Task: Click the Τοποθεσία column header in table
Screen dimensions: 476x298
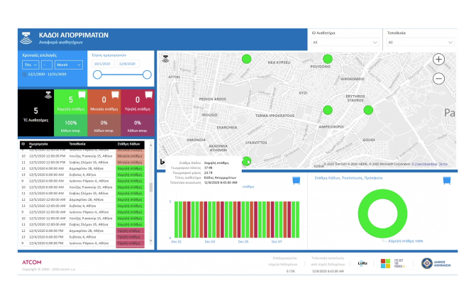Action: (77, 144)
